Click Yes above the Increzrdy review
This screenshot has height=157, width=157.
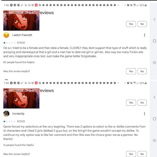[131, 103]
